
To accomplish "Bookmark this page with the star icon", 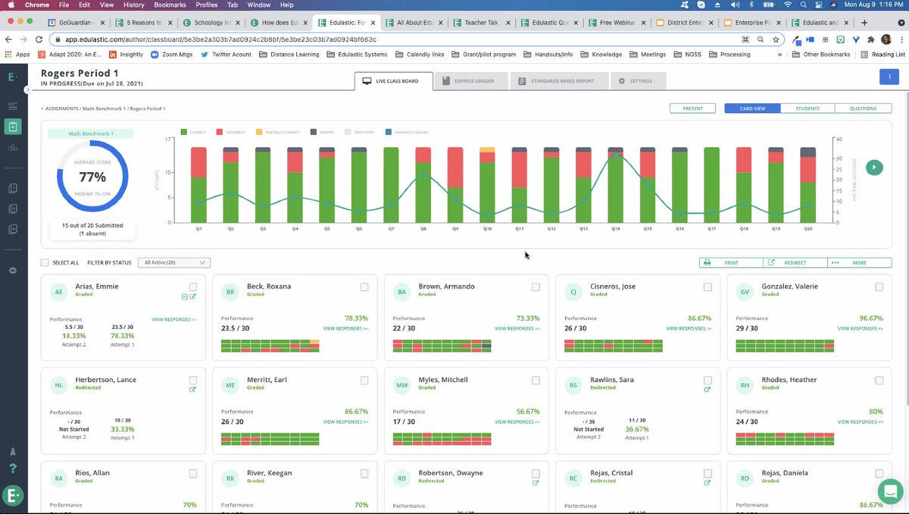I will (x=775, y=39).
